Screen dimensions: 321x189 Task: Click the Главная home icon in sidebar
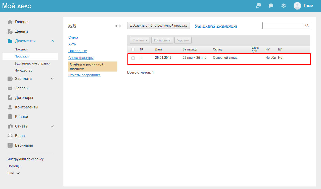(x=10, y=22)
